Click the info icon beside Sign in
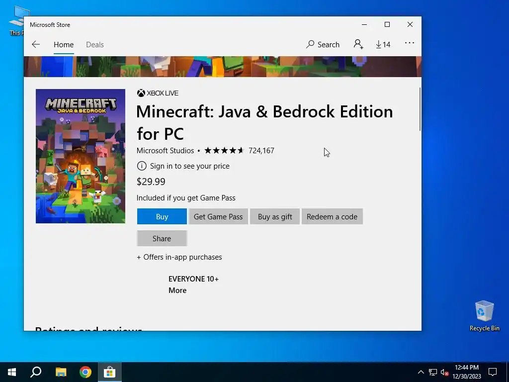Image resolution: width=509 pixels, height=382 pixels. point(142,166)
